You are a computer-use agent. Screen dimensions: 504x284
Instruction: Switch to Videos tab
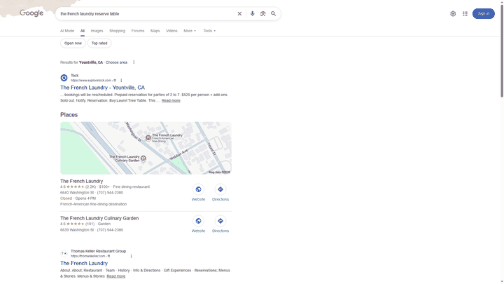pyautogui.click(x=171, y=31)
